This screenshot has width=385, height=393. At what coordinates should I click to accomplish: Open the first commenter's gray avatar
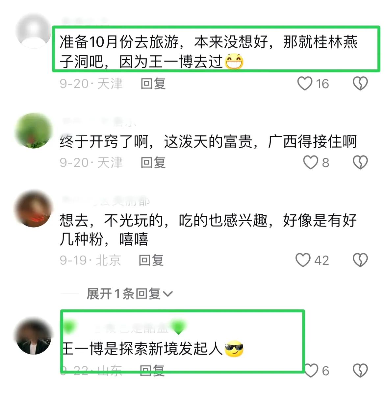34,31
